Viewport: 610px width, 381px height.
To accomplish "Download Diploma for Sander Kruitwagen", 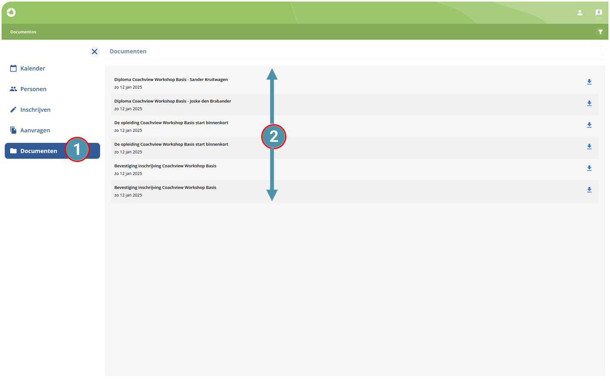I will point(589,82).
